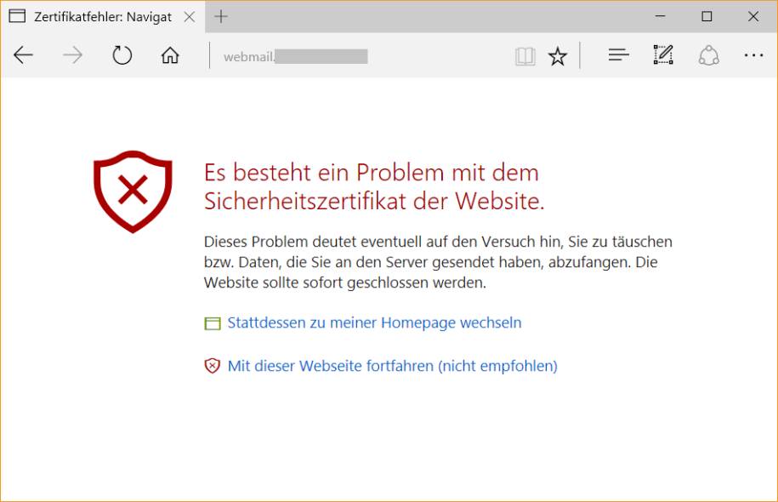Click 'Mit dieser Webseite fortfahren' link

[x=392, y=366]
